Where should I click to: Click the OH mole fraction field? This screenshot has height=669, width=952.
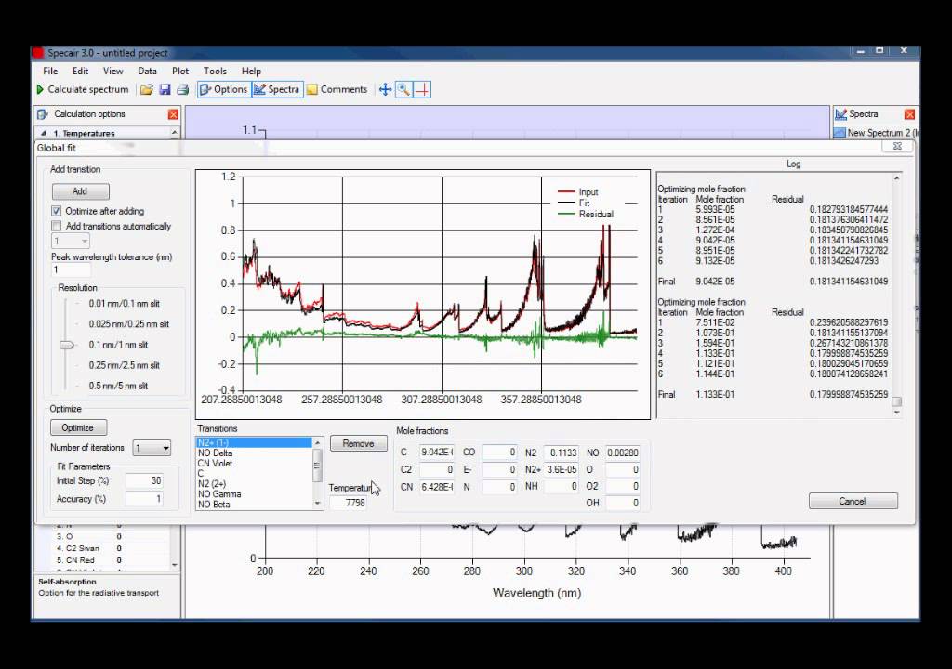[622, 503]
